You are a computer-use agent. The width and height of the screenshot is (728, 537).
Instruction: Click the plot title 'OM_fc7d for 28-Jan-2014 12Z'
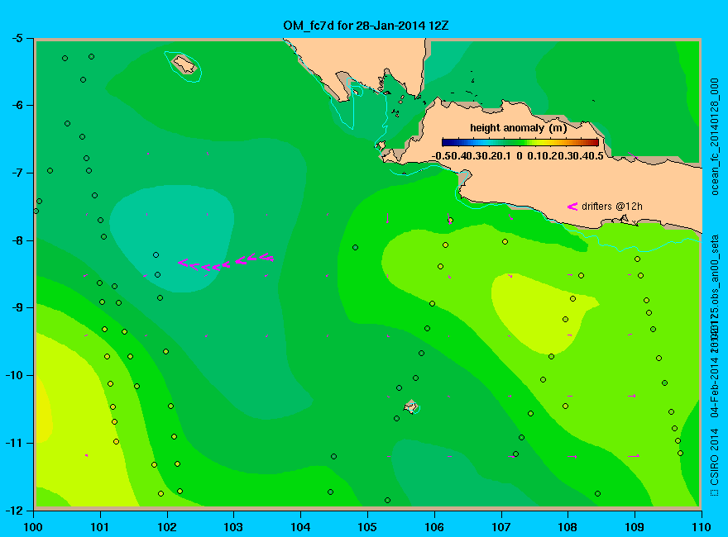366,25
